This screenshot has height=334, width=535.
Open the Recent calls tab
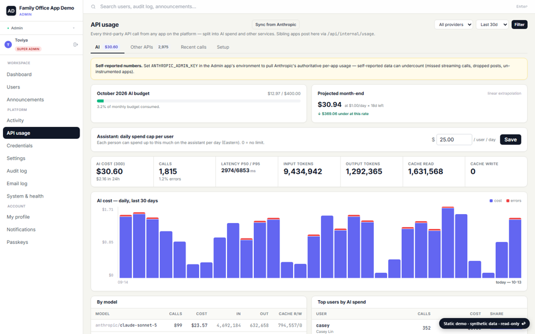(x=193, y=47)
